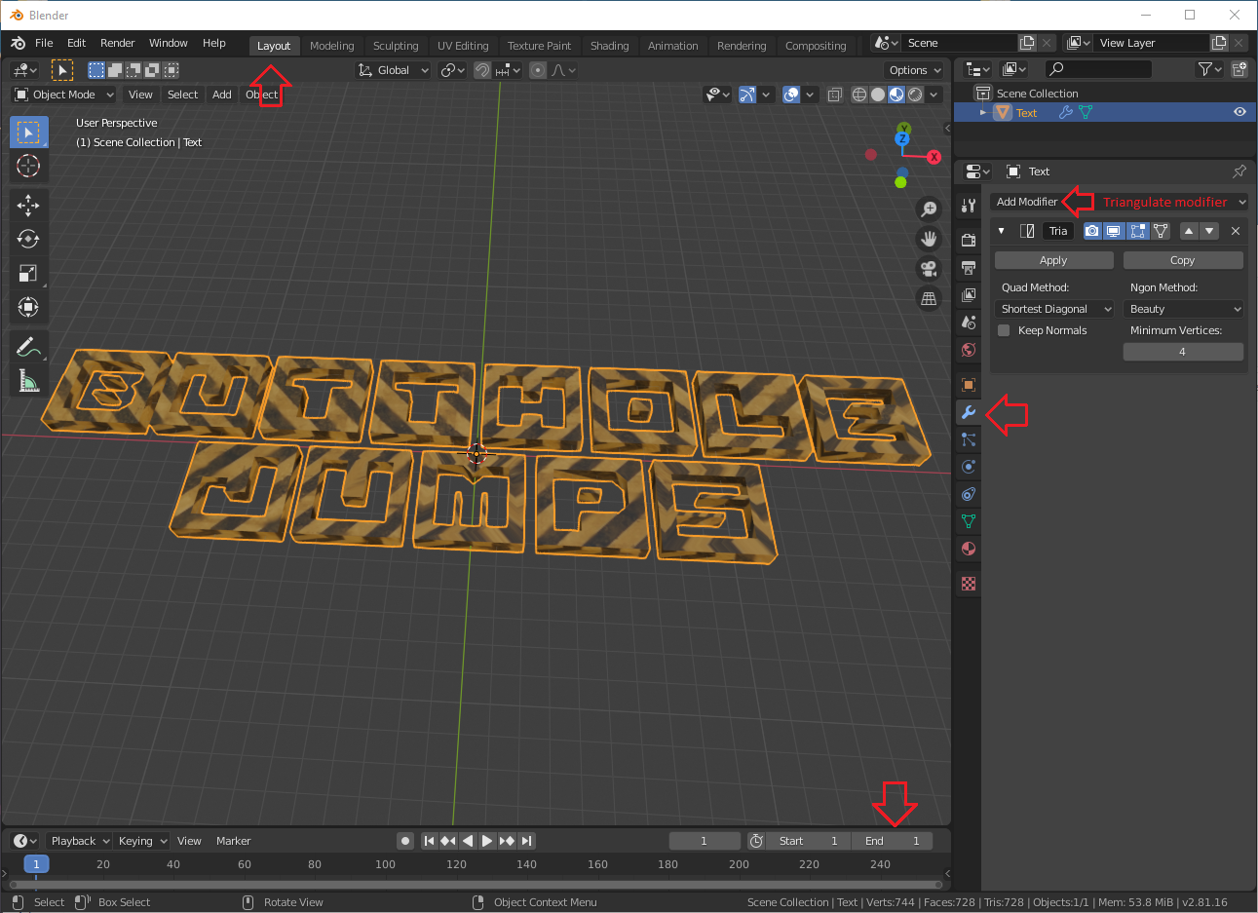Activate the Rotate tool
This screenshot has height=913, width=1258.
point(28,239)
